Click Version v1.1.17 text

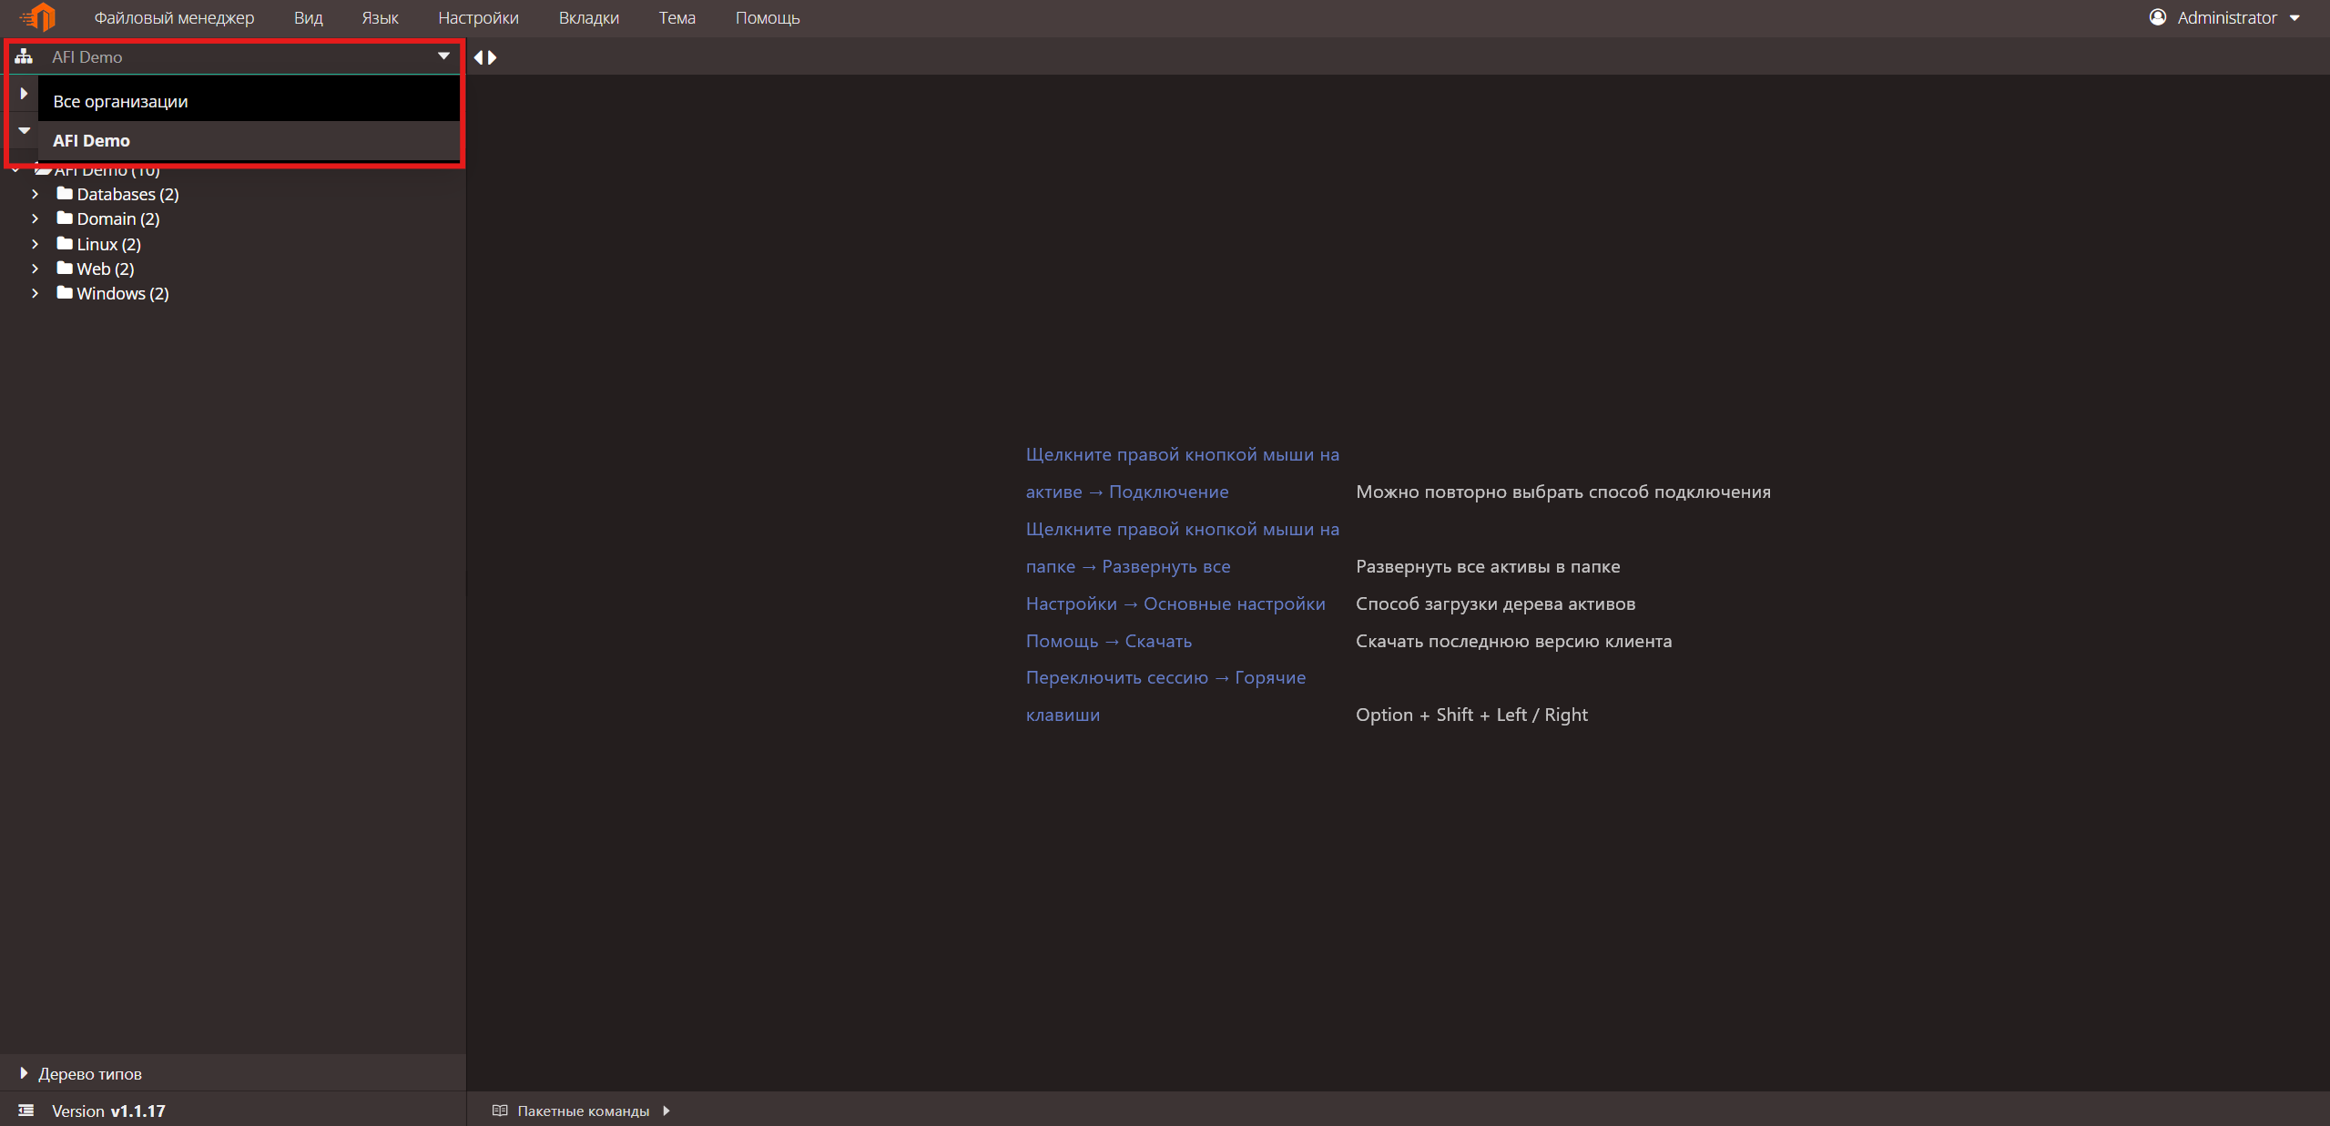[108, 1111]
